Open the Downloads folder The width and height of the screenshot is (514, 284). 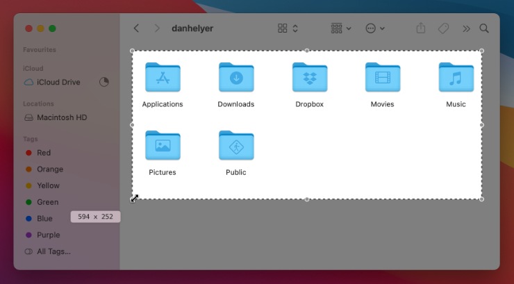[x=236, y=77]
